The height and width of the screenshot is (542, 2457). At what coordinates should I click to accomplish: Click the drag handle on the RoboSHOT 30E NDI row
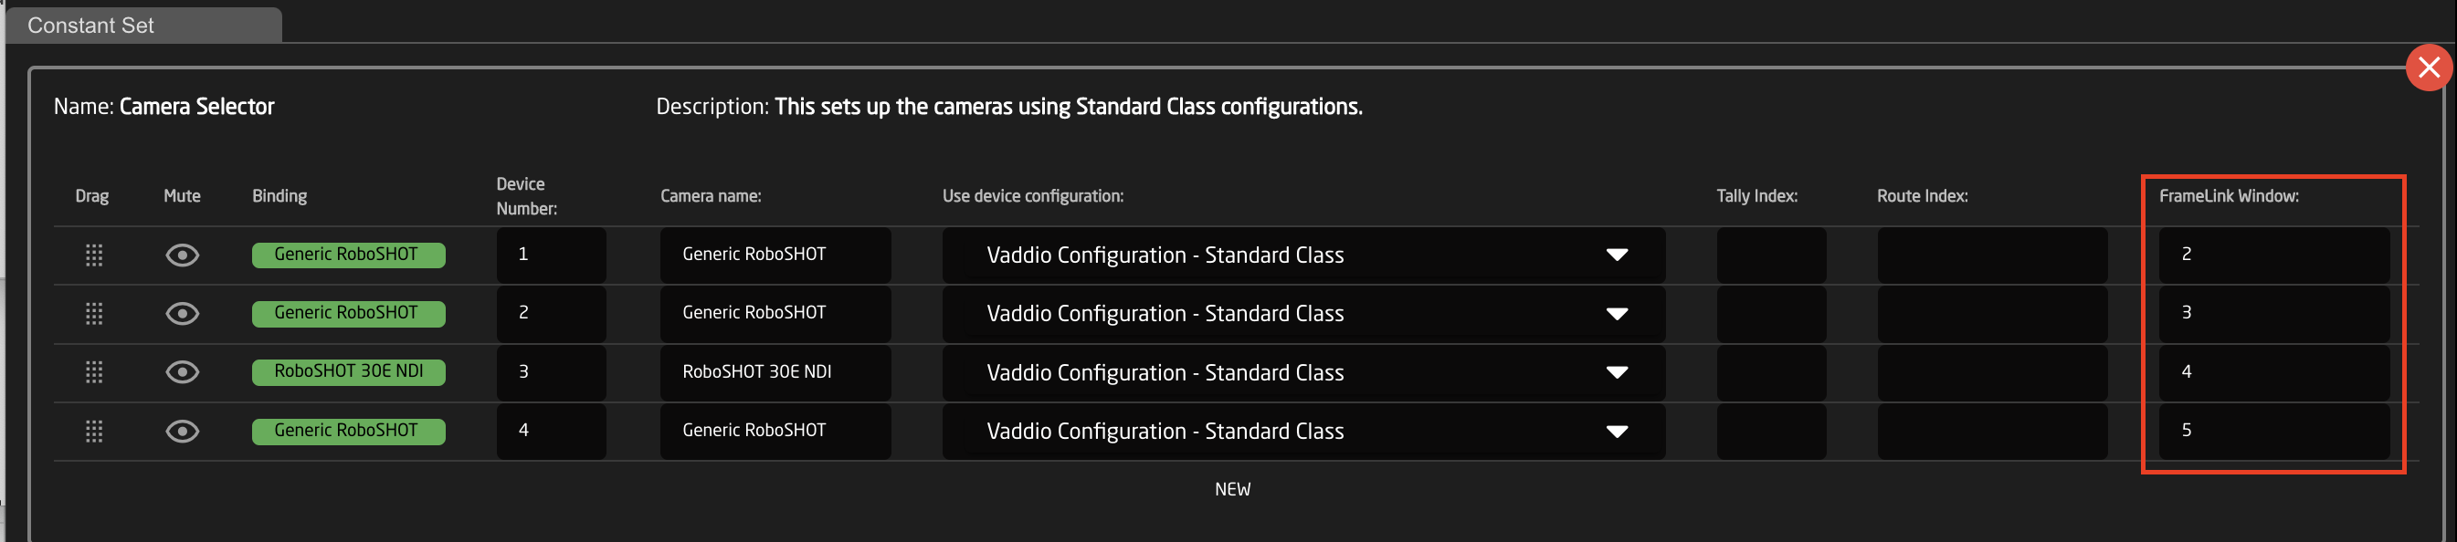(93, 372)
